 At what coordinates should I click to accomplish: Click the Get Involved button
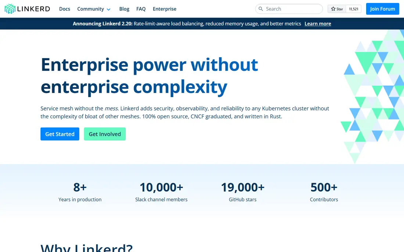(x=105, y=134)
